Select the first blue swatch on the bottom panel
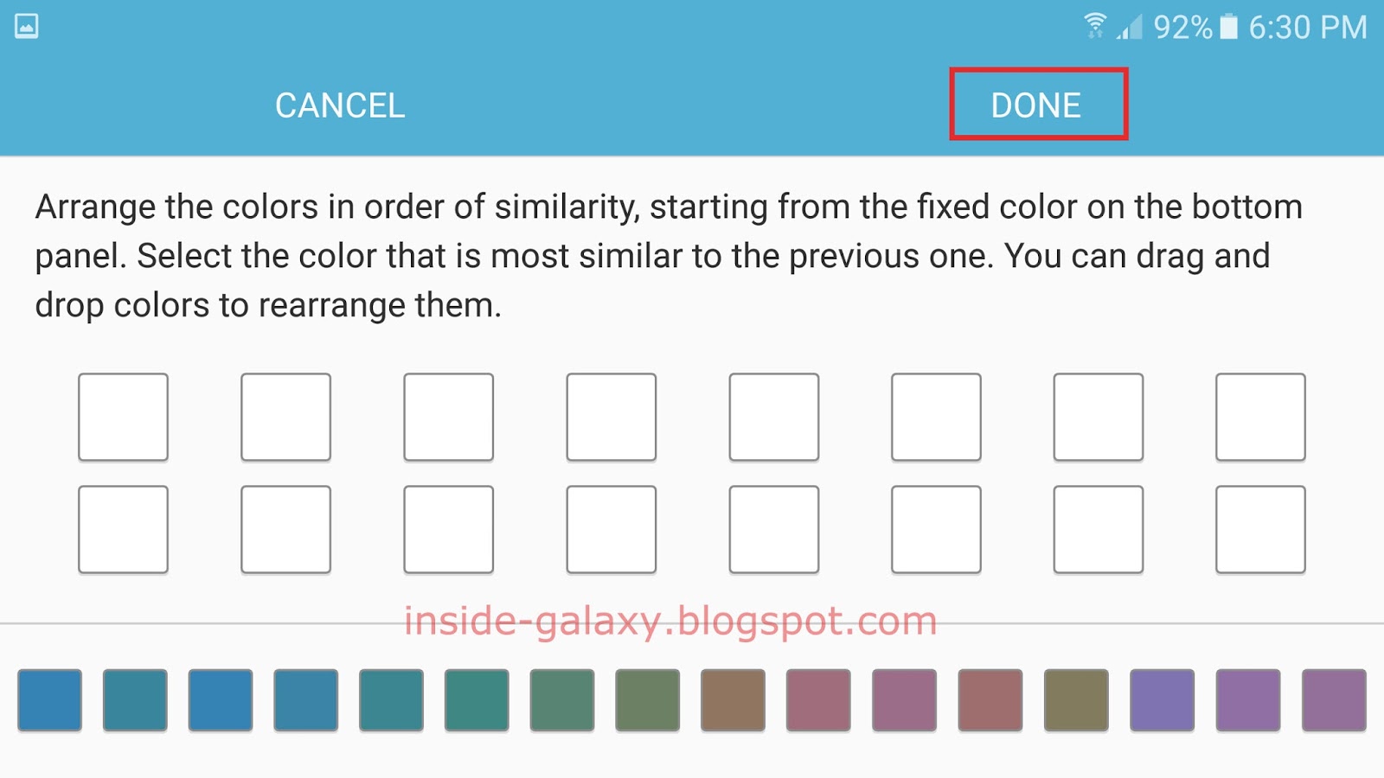 coord(49,700)
